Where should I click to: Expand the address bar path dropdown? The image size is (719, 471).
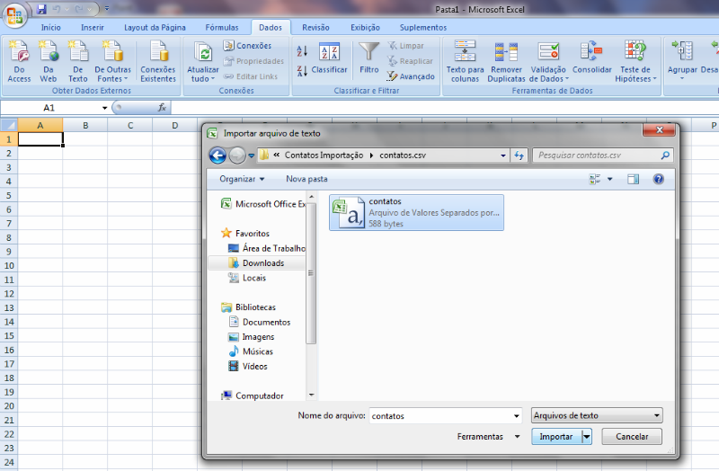tap(503, 156)
